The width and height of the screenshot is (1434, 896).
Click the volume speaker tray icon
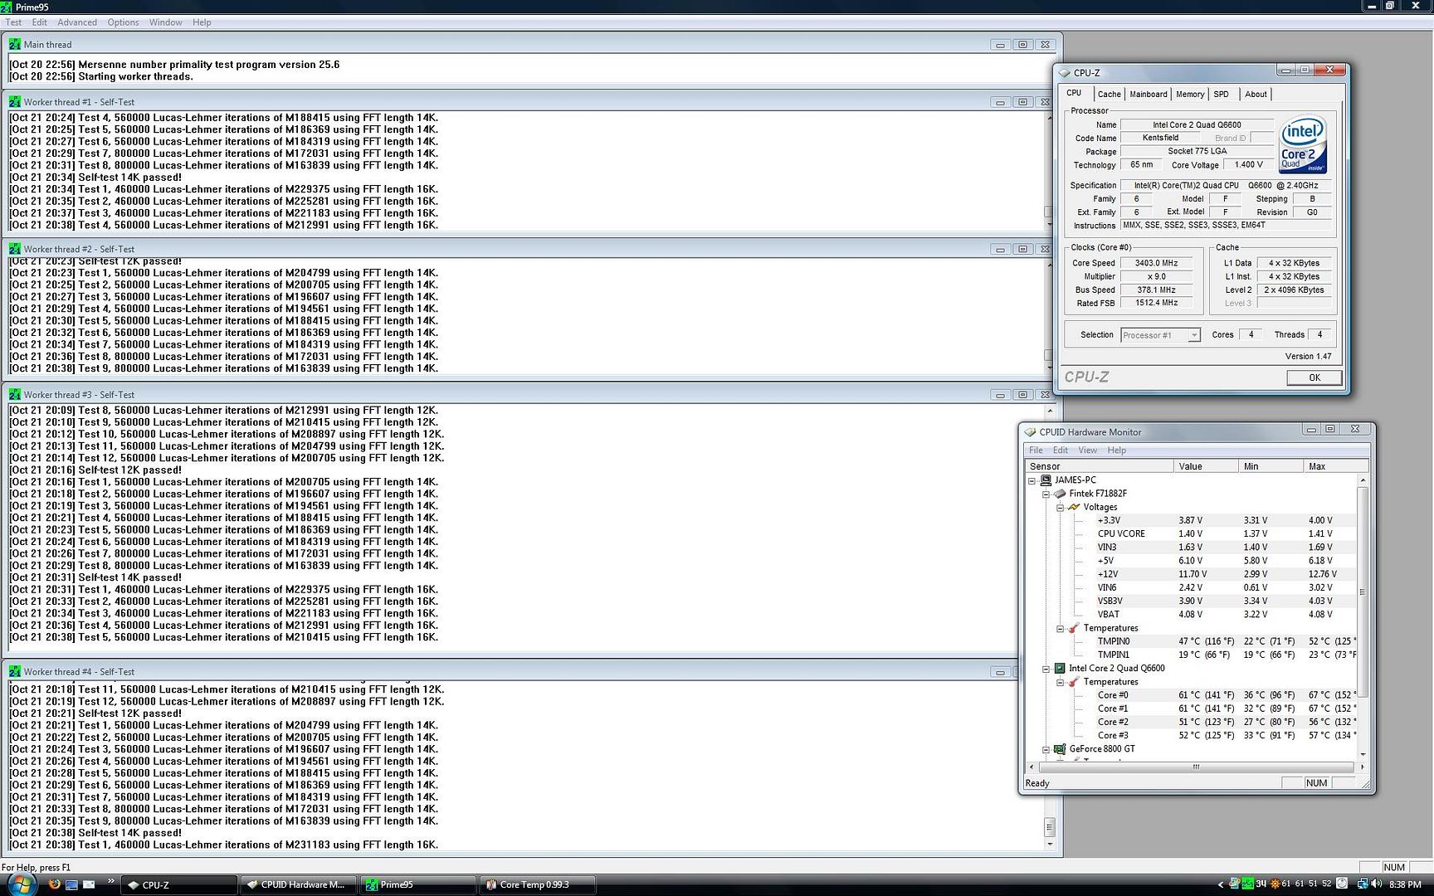tap(1378, 884)
